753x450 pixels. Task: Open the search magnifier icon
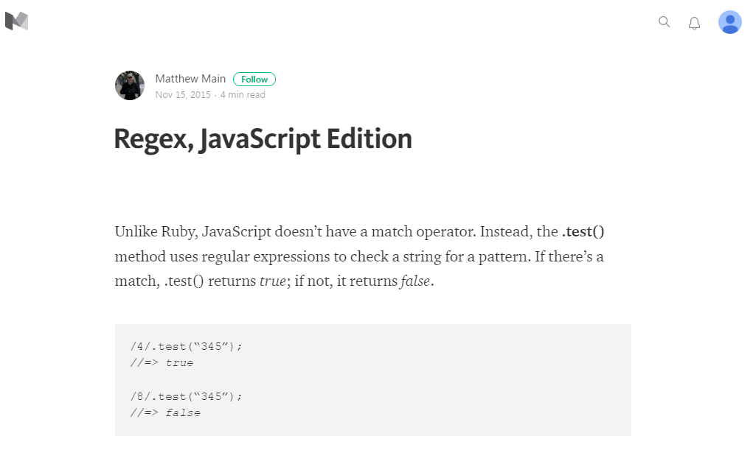[664, 22]
